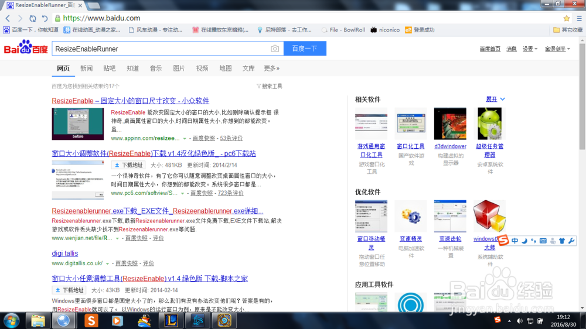Toggle the Sogou Chinese 中 mode icon
The height and width of the screenshot is (329, 586).
[x=515, y=241]
